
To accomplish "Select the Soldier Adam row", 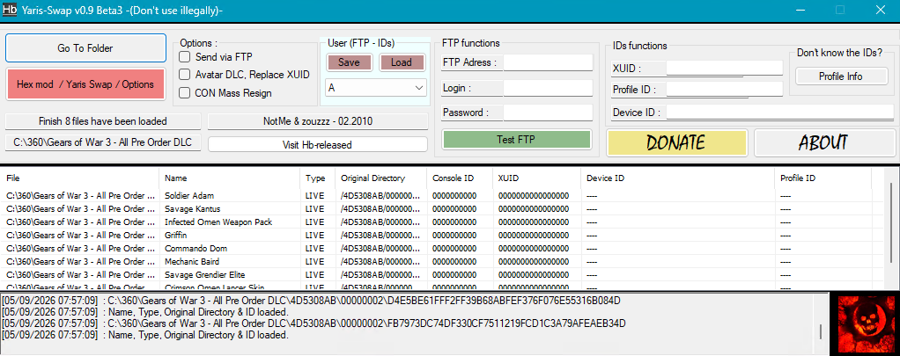I will (442, 196).
